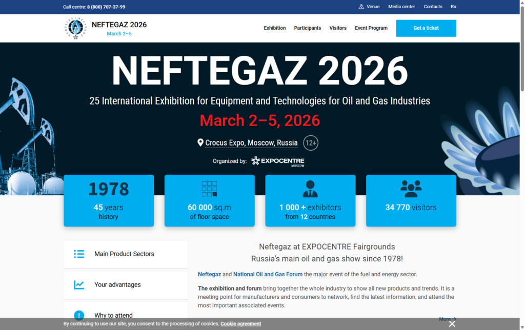Click the Your advantages chart icon
The height and width of the screenshot is (330, 525).
pos(79,284)
